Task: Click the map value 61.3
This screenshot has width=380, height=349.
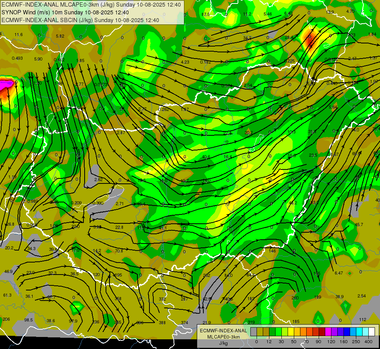Action: (x=7, y=295)
